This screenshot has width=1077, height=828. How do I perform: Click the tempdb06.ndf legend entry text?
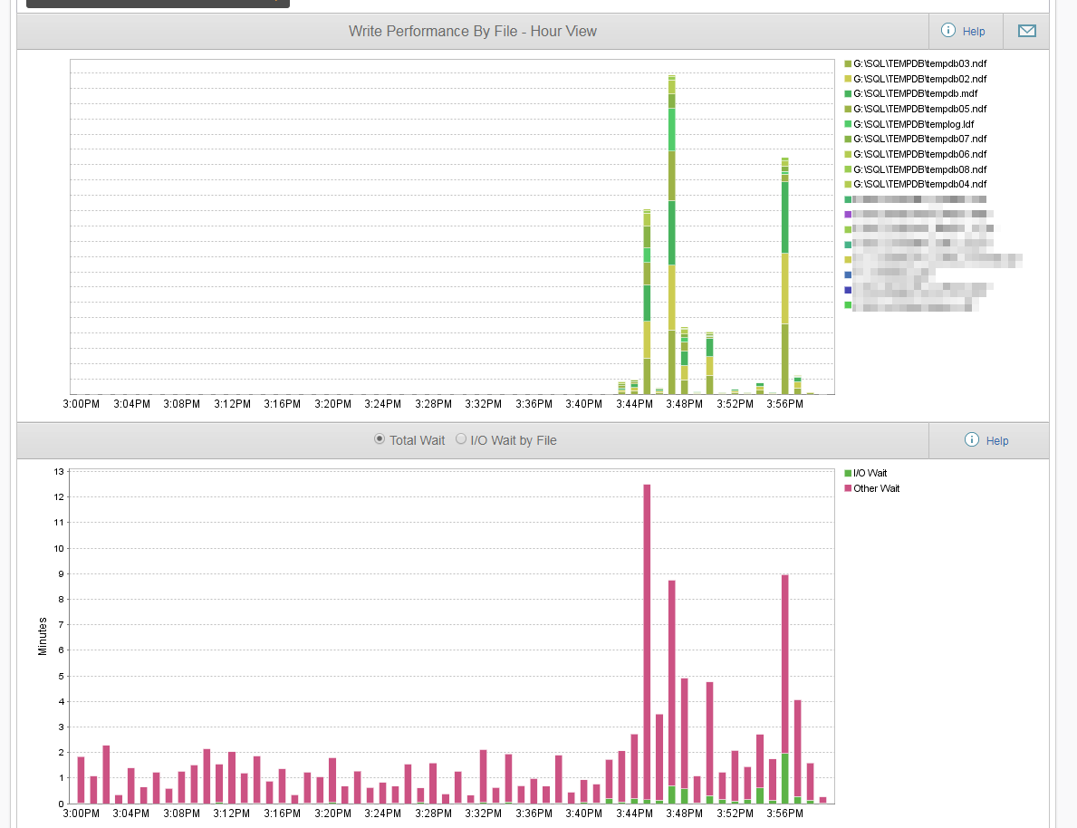(919, 155)
